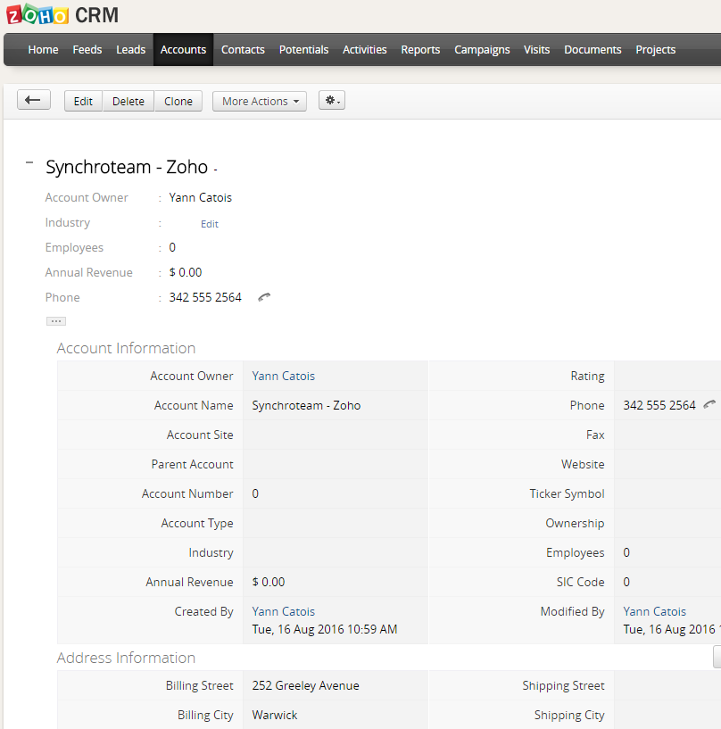Click Billing Street value 252 Greeley Avenue
Image resolution: width=721 pixels, height=729 pixels.
[x=305, y=686]
